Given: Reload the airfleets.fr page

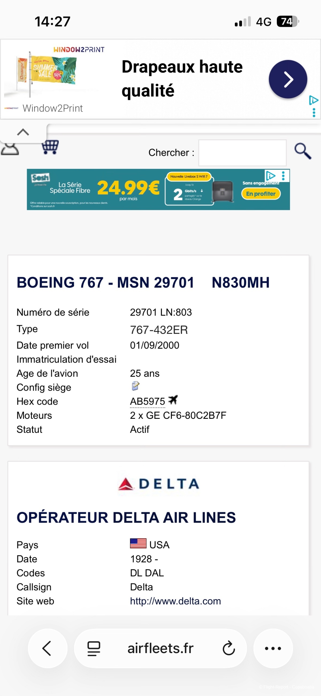Looking at the screenshot, I should 229,648.
